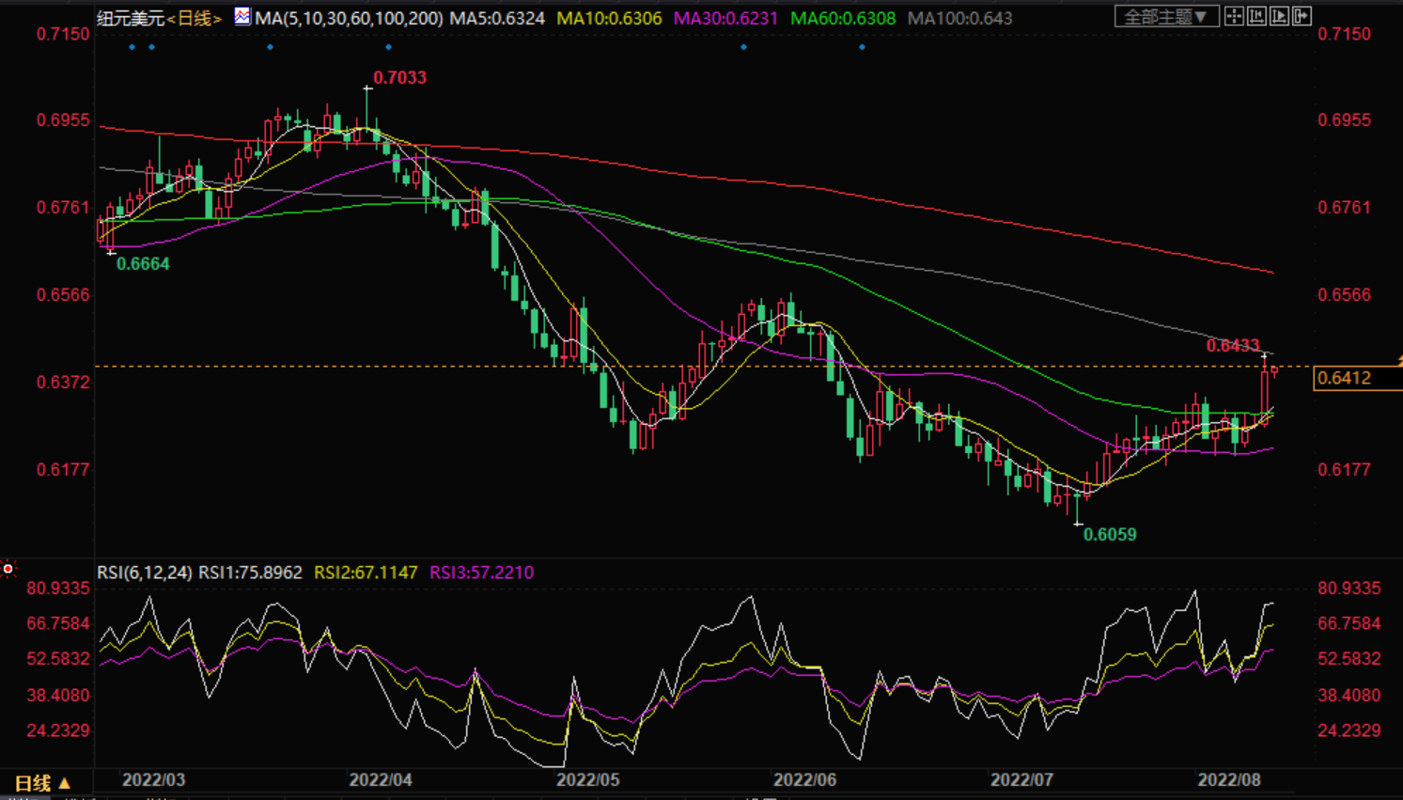Expand the 日线 period selector at bottom
1403x800 pixels.
tap(42, 783)
